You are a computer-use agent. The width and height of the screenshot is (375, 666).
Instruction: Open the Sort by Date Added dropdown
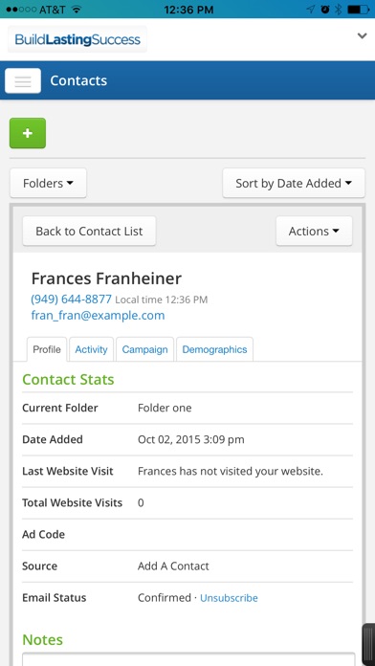click(294, 183)
